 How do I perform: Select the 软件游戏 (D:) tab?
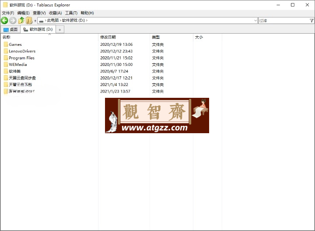[x=38, y=29]
